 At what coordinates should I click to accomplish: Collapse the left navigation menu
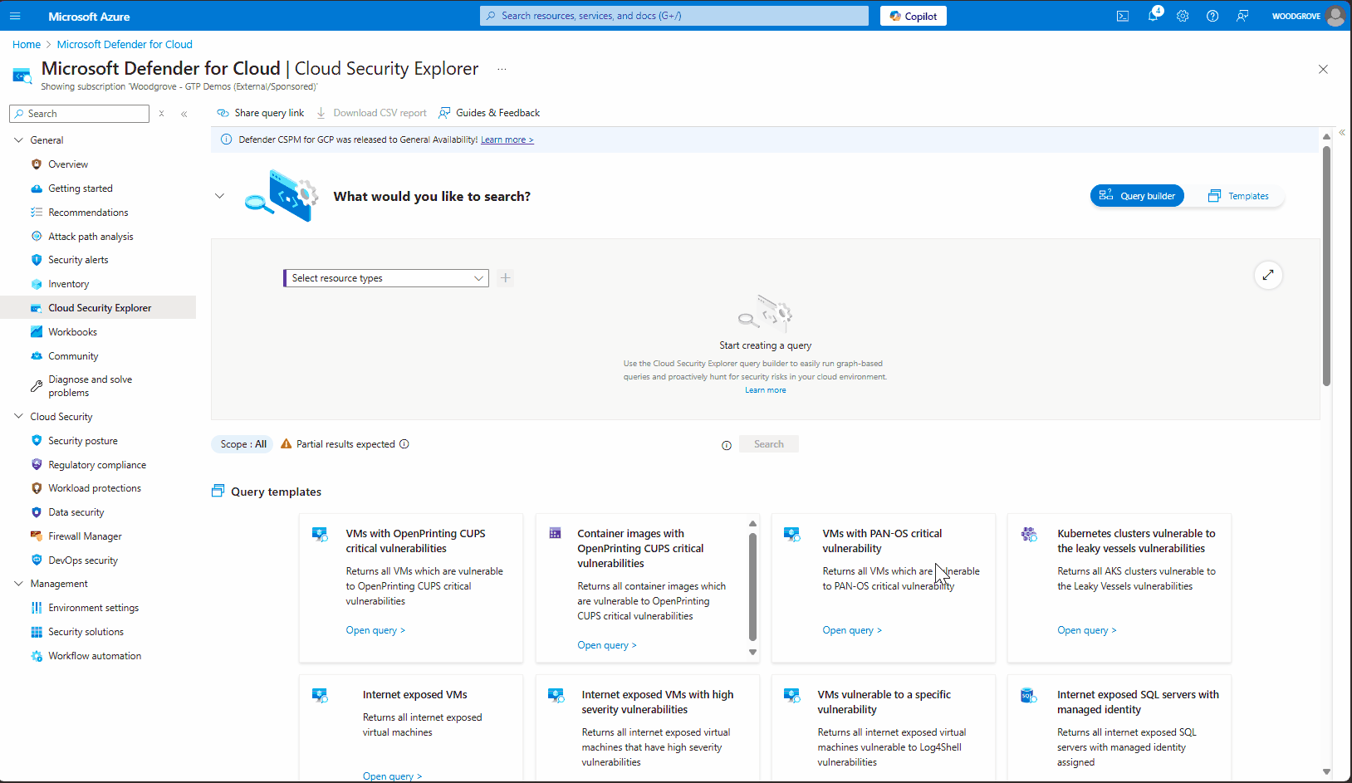[184, 114]
